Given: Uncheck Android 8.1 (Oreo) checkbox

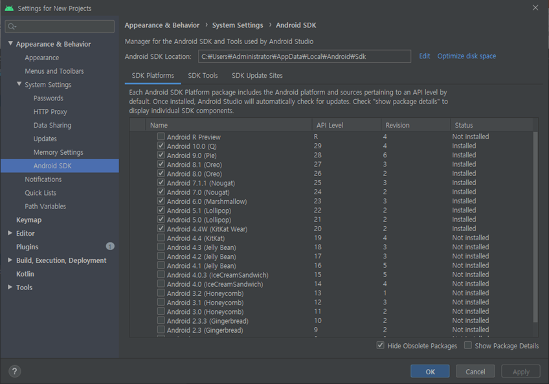Looking at the screenshot, I should coord(161,164).
